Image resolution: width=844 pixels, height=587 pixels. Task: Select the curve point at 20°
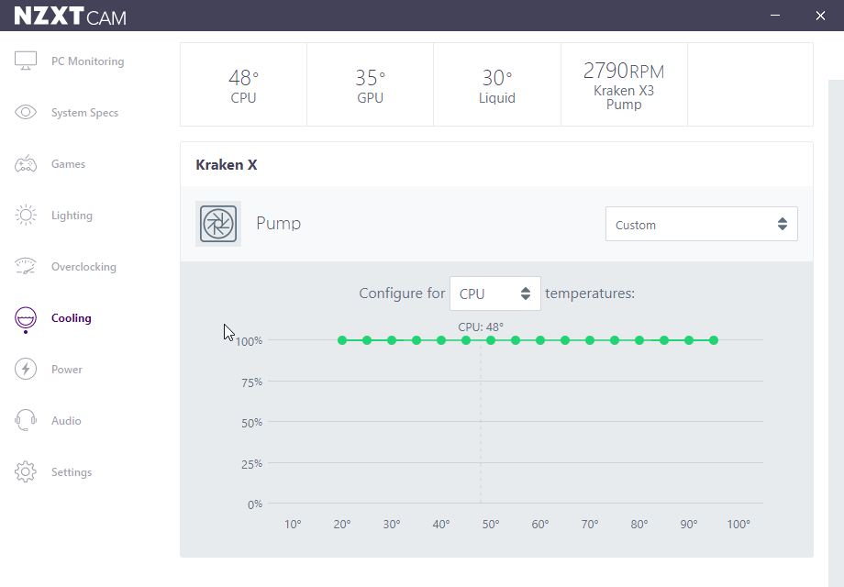click(x=342, y=340)
